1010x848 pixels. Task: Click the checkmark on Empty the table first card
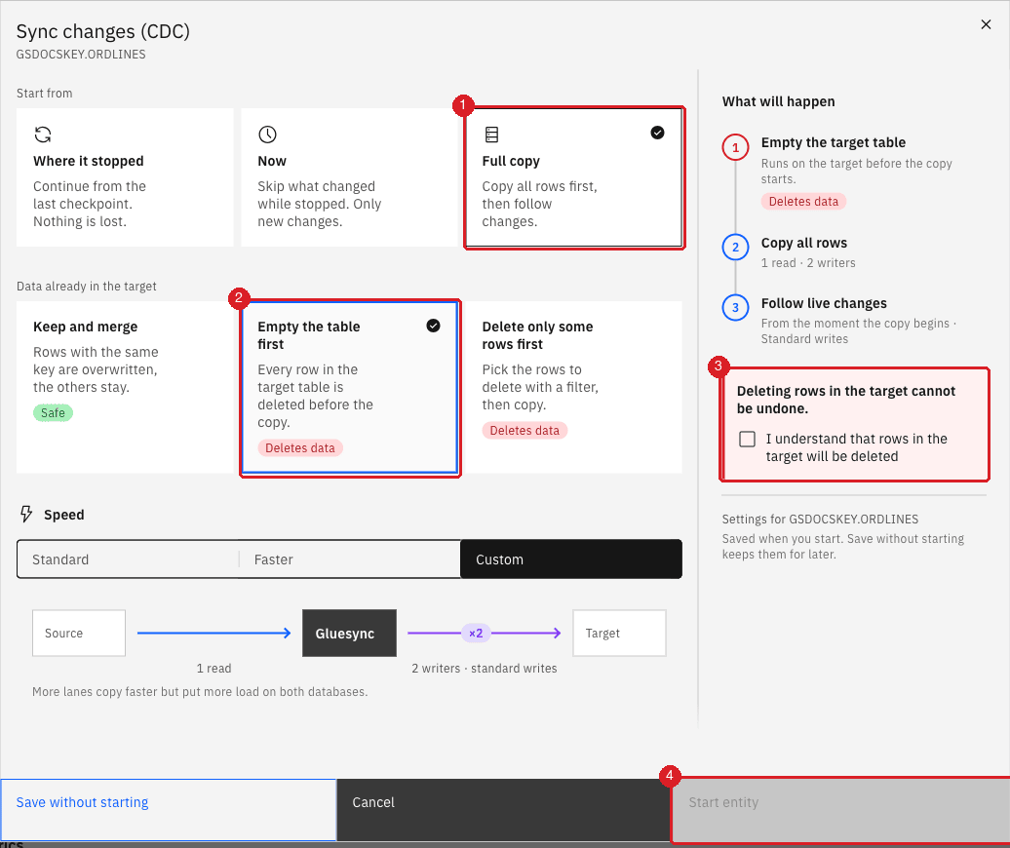434,326
